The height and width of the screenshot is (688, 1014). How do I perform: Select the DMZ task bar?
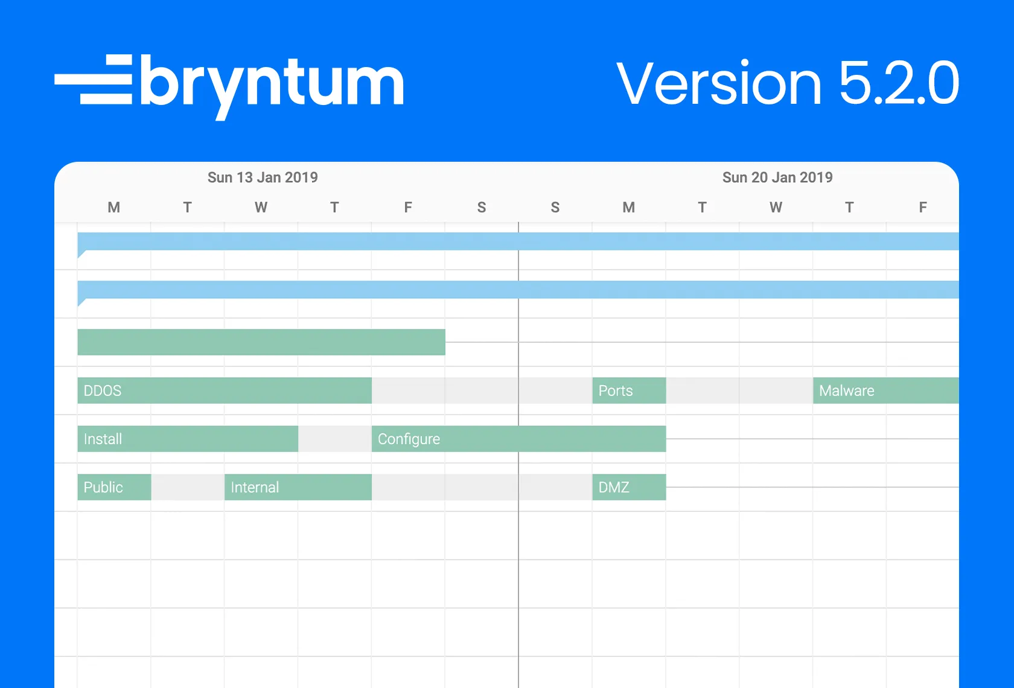[x=629, y=487]
